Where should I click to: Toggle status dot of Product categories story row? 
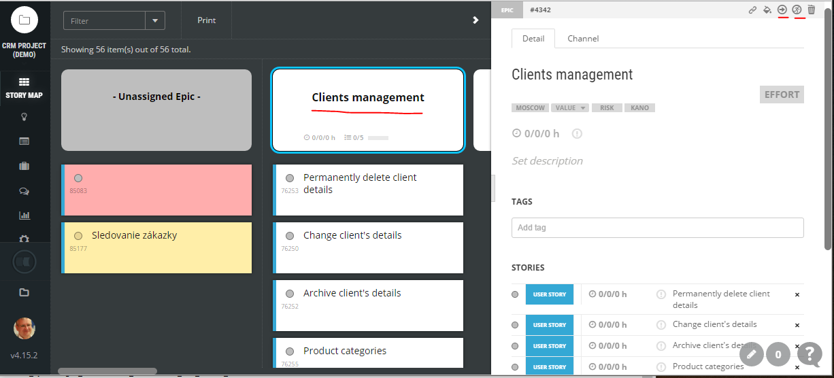point(515,367)
